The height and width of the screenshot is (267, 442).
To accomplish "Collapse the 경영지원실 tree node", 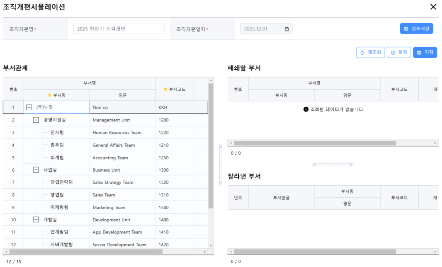I will (x=36, y=120).
